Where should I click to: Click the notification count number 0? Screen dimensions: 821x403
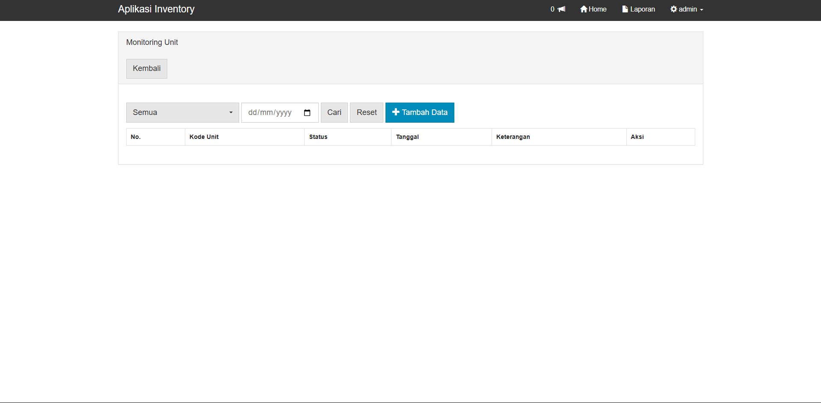click(x=552, y=9)
